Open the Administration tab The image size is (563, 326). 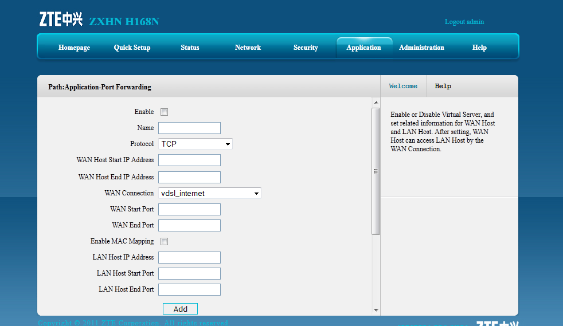[x=421, y=48]
